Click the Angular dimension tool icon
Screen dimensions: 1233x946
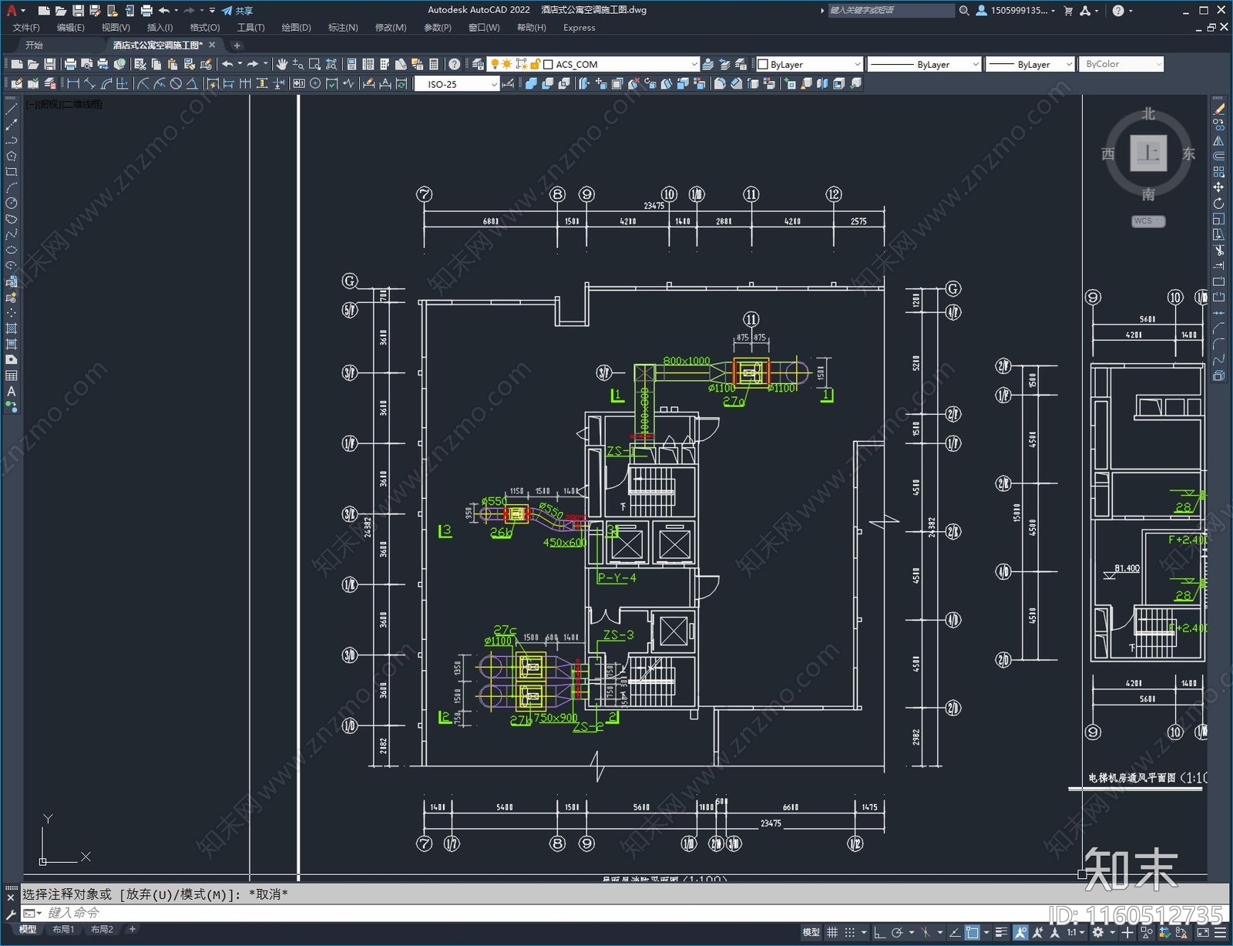[193, 83]
